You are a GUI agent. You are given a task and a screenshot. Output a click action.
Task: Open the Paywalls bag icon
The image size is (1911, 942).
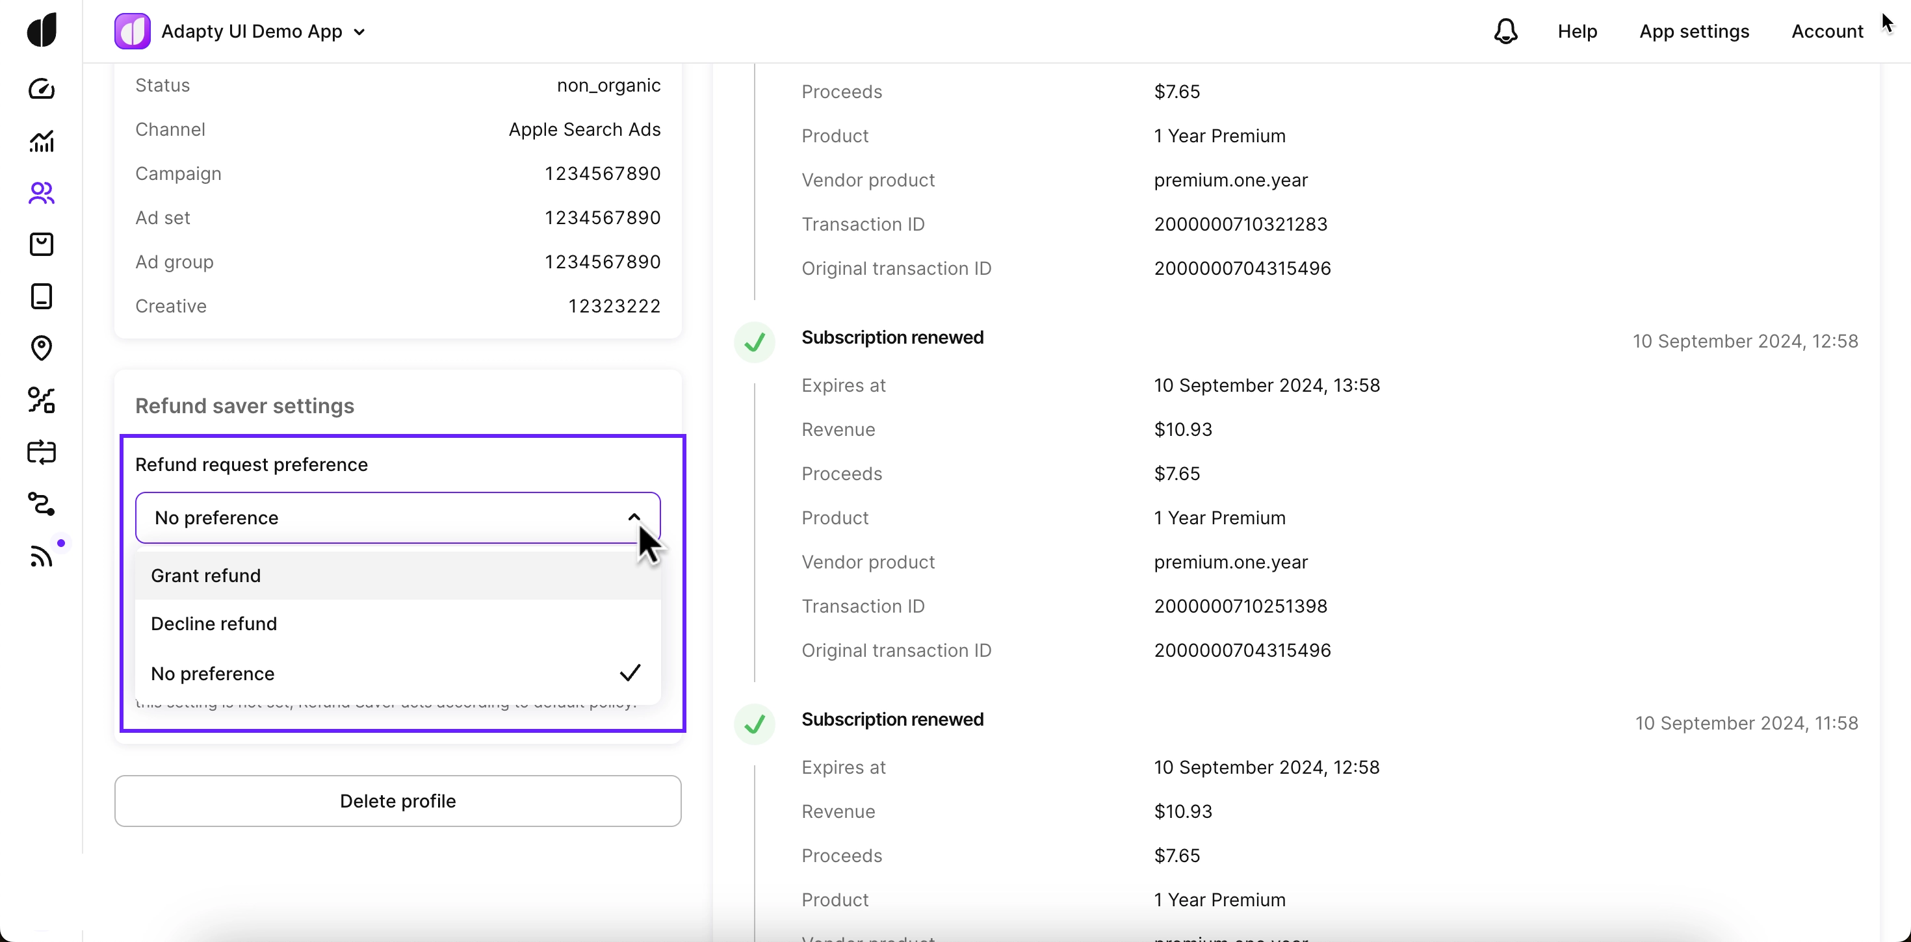pyautogui.click(x=42, y=244)
